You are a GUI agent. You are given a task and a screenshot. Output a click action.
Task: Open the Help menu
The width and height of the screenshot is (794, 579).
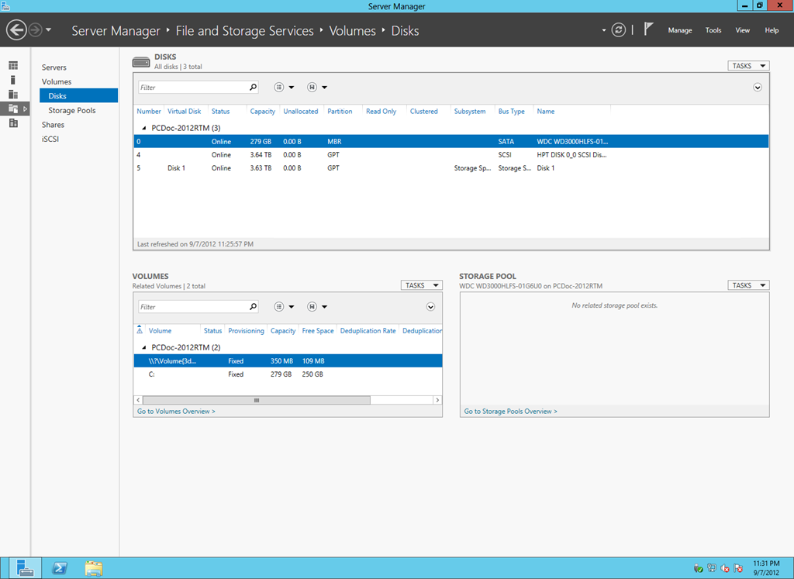tap(772, 30)
